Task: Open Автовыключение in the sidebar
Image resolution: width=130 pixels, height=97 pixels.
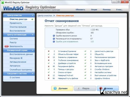Action: [19, 62]
